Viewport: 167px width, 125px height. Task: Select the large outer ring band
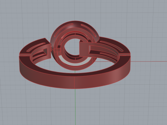(x=74, y=81)
